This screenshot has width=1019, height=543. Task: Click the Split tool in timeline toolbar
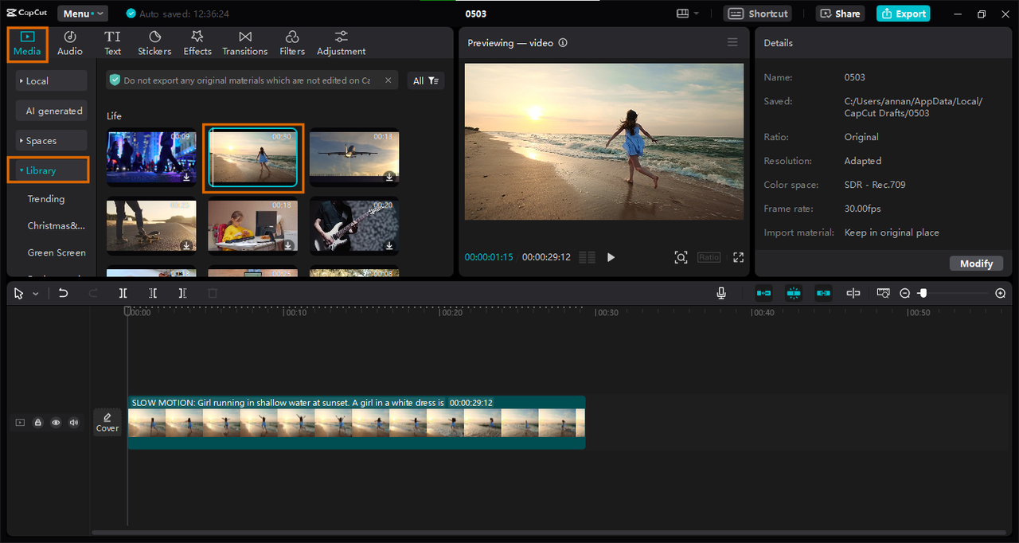coord(123,293)
